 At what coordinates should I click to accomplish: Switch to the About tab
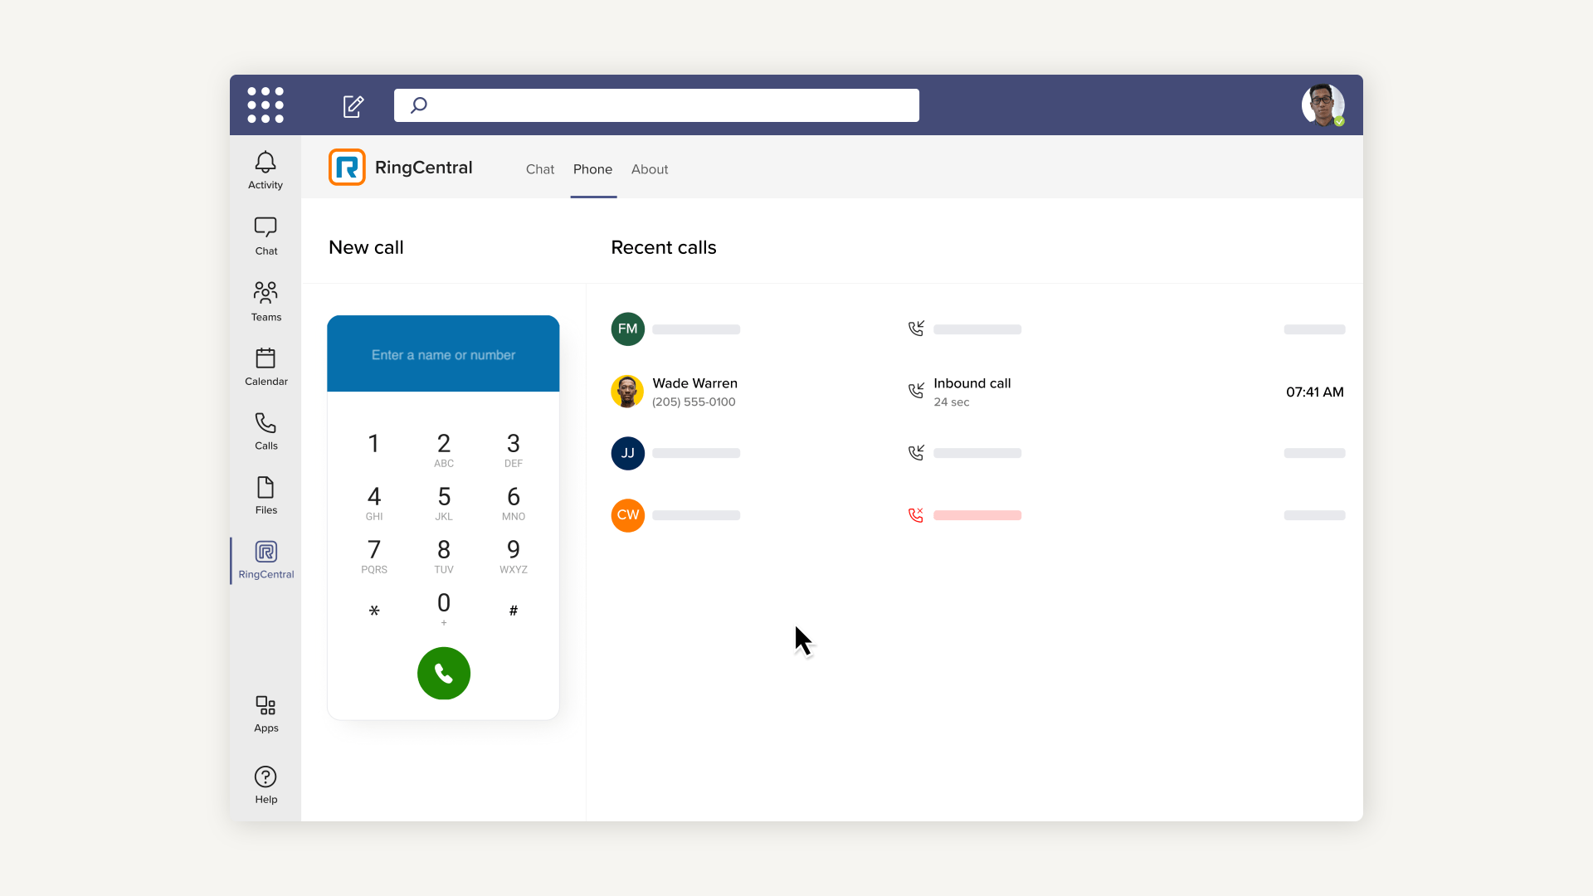coord(650,169)
